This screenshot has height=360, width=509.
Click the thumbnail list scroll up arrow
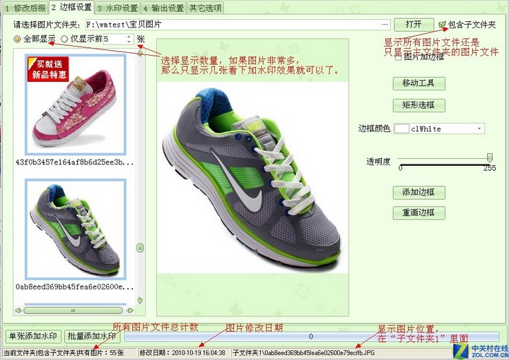(x=140, y=53)
